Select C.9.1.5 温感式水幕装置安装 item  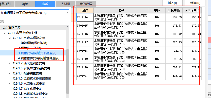(x=32, y=79)
